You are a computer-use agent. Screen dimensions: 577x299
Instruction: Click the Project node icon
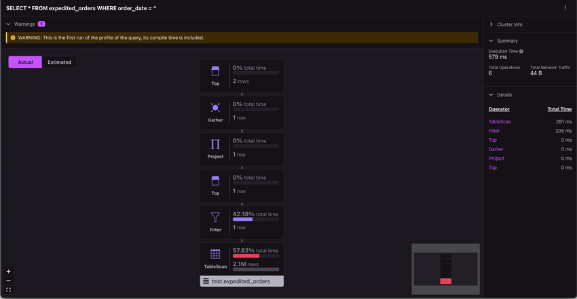215,144
